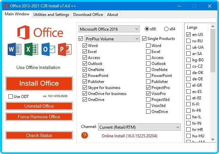Click the Langs list scrollbar thumb

(213, 51)
